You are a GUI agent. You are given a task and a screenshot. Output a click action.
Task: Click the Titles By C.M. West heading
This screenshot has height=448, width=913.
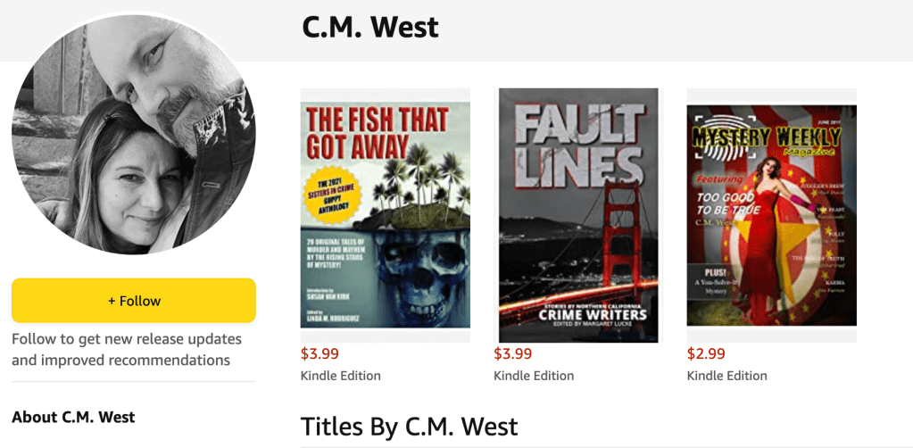pyautogui.click(x=409, y=427)
